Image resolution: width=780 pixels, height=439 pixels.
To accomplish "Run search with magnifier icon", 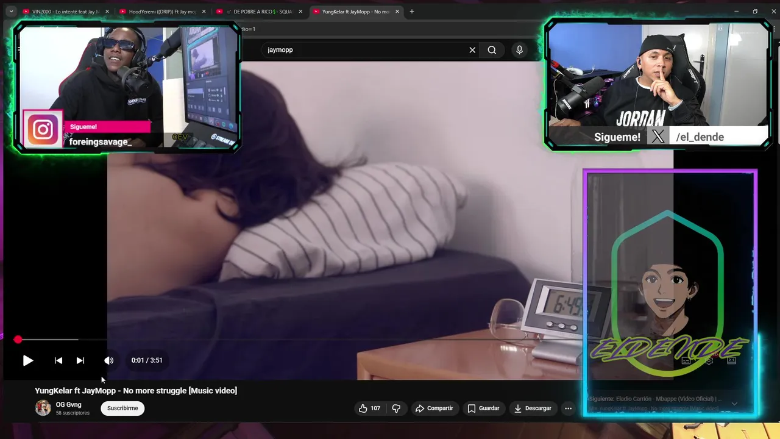I will (x=492, y=50).
